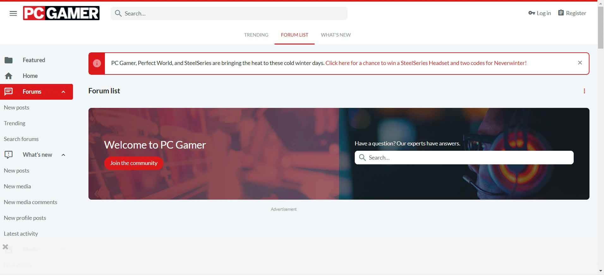This screenshot has height=276, width=604.
Task: Focus the experts Search field in banner
Action: [464, 157]
